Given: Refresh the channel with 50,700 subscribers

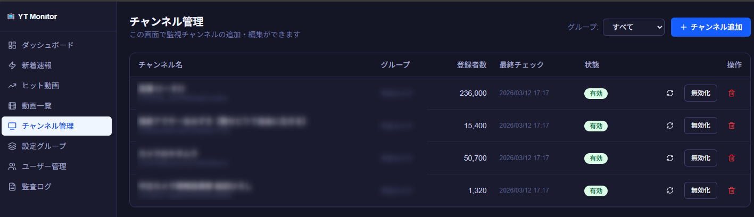Looking at the screenshot, I should click(x=670, y=158).
